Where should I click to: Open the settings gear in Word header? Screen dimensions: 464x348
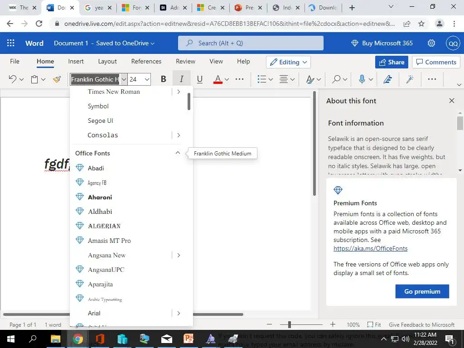coord(431,43)
